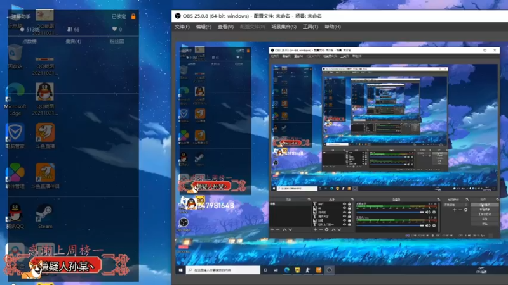The height and width of the screenshot is (285, 508).
Task: Click the Windows Start button in mirrored taskbar
Action: click(180, 270)
